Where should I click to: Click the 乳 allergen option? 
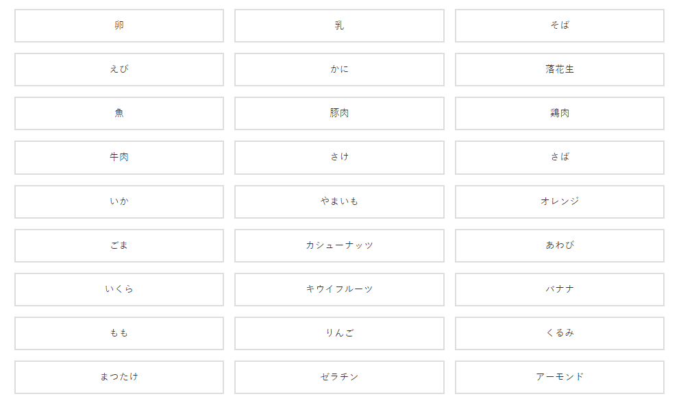tap(339, 25)
